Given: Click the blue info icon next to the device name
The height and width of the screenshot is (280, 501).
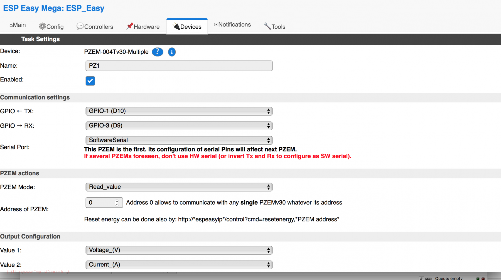Looking at the screenshot, I should point(172,52).
